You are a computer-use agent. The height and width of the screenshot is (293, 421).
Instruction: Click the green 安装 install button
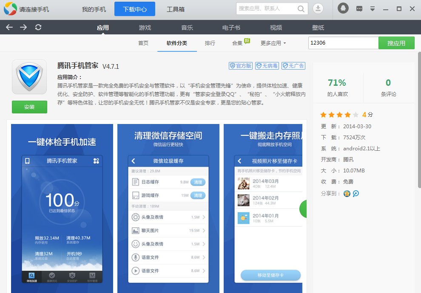29,107
